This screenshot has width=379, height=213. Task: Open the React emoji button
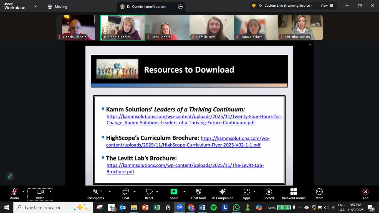[x=149, y=194]
